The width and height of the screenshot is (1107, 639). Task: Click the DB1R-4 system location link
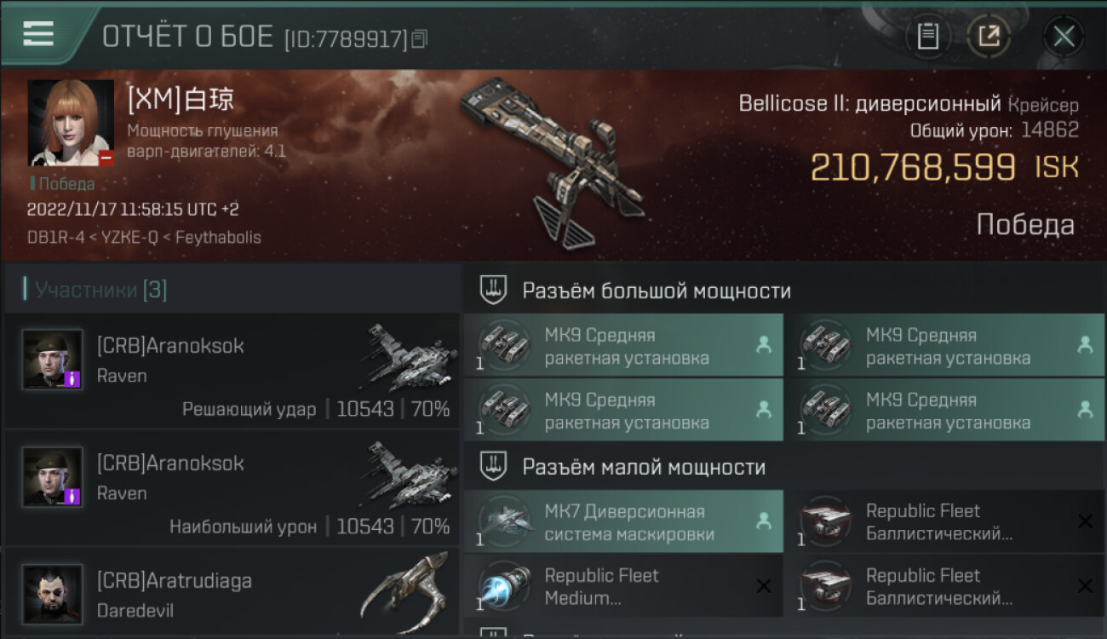tap(55, 238)
